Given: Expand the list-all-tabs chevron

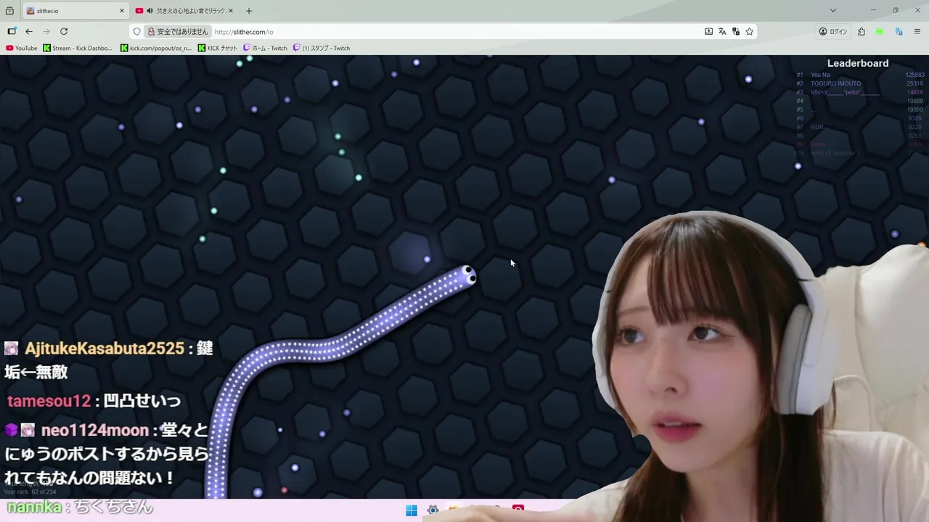Looking at the screenshot, I should click(x=833, y=11).
